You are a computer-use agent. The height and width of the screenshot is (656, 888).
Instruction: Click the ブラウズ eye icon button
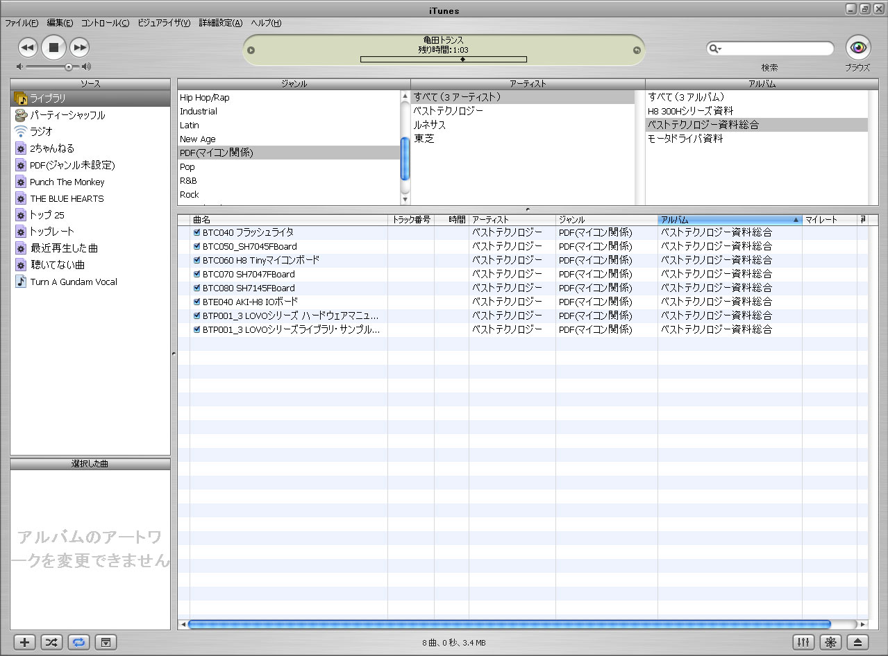858,47
